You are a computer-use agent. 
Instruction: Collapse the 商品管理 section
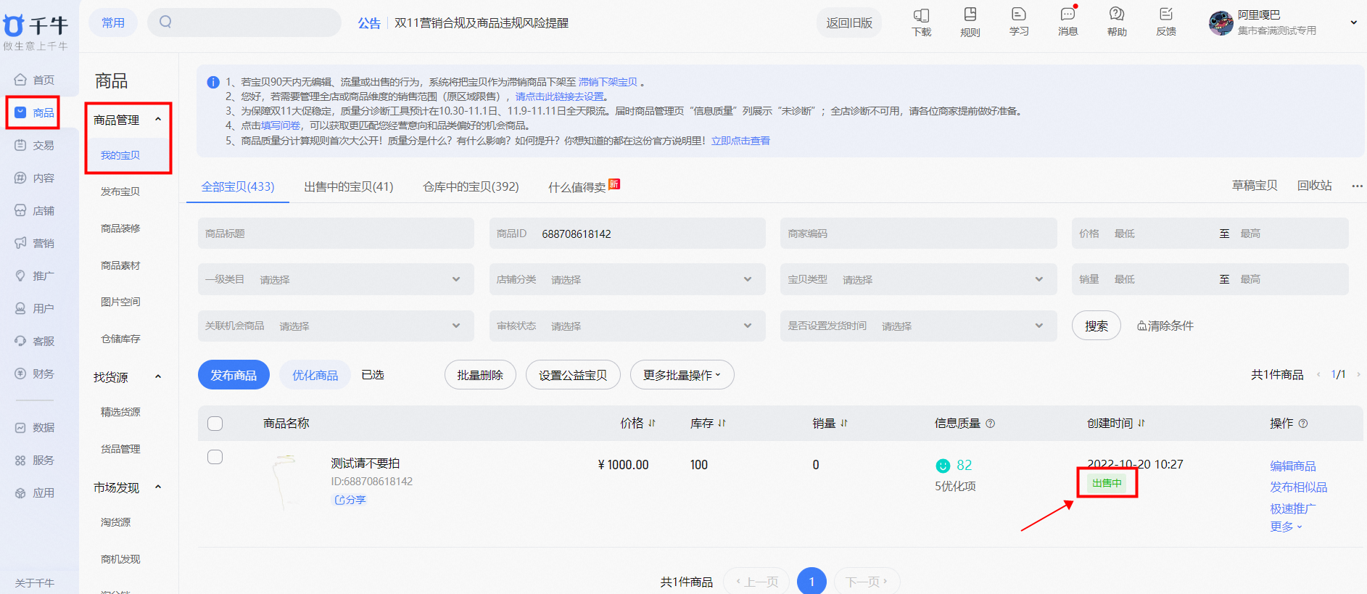(158, 120)
